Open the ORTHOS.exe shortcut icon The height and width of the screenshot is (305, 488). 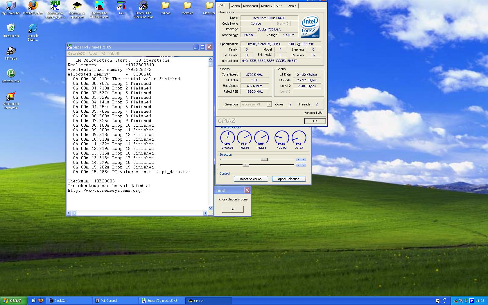coord(99,10)
